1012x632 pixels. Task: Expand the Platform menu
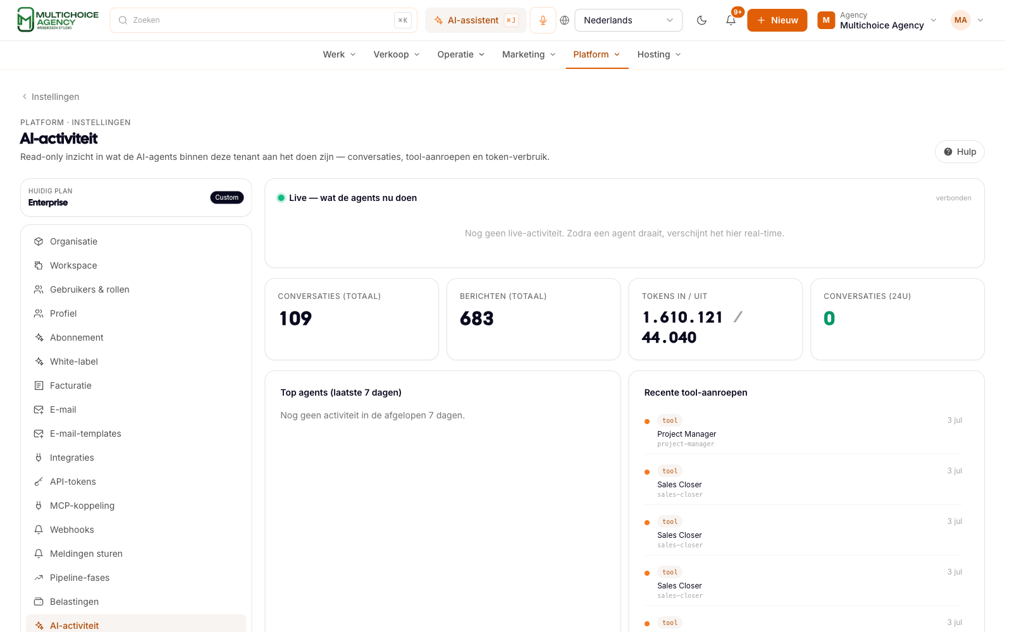596,54
